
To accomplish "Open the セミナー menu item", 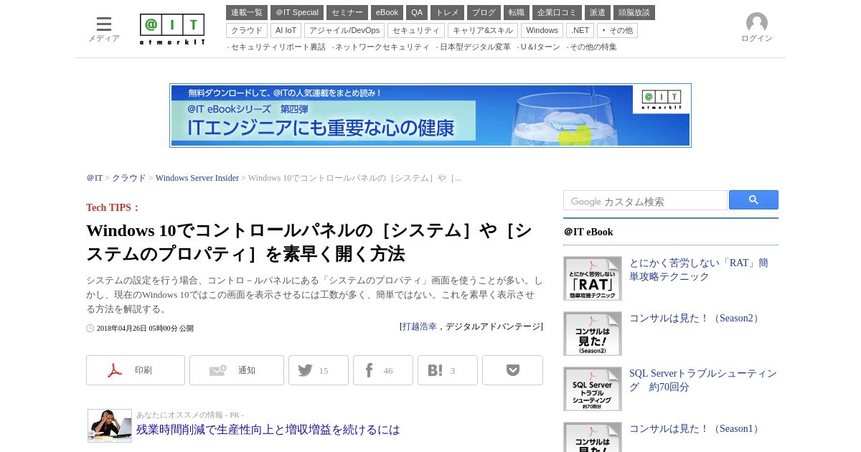I will click(x=347, y=13).
